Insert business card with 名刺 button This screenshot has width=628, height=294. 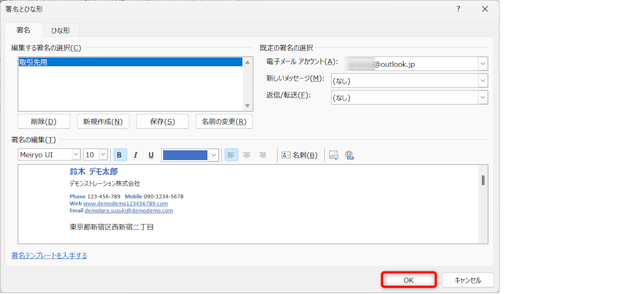(300, 155)
